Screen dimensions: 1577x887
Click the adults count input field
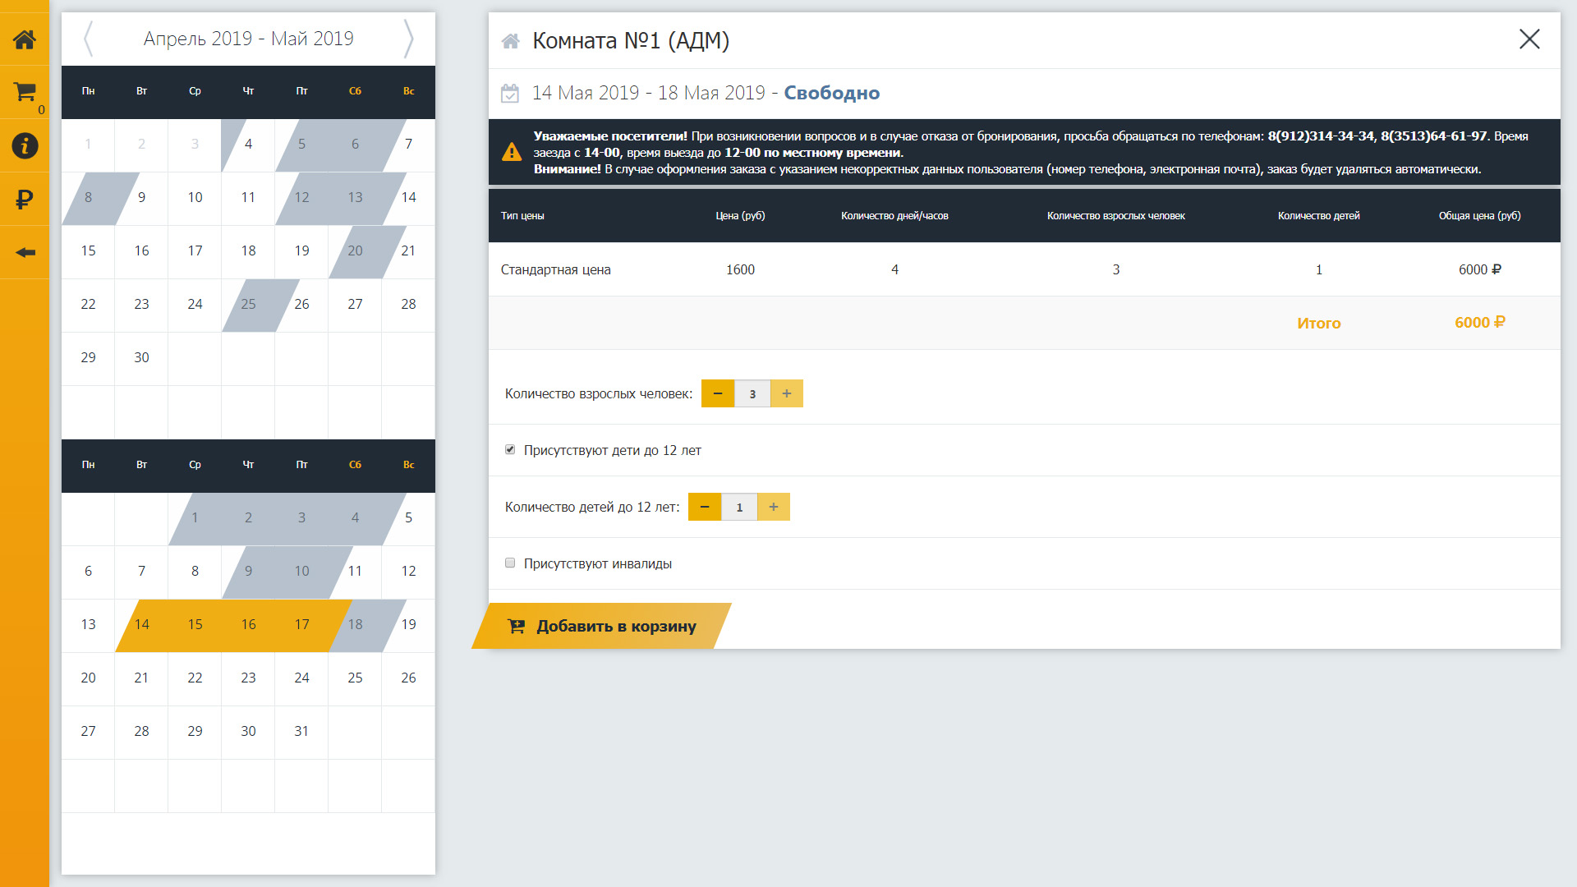tap(752, 393)
